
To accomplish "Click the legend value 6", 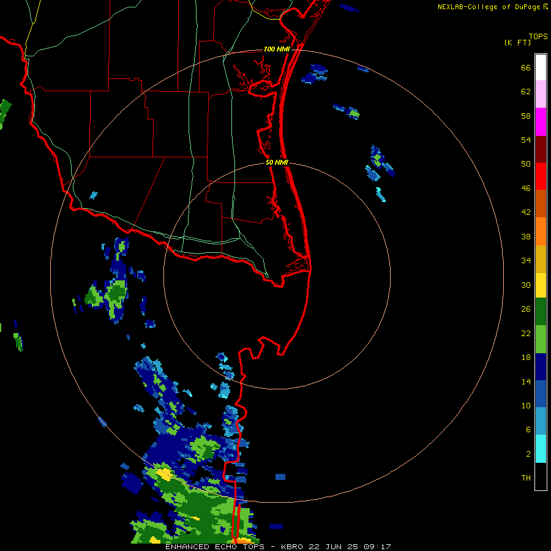I will [x=528, y=430].
